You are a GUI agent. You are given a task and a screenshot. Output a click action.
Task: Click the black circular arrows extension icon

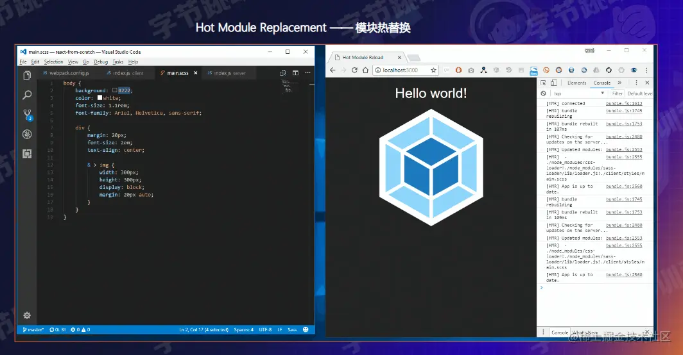609,70
